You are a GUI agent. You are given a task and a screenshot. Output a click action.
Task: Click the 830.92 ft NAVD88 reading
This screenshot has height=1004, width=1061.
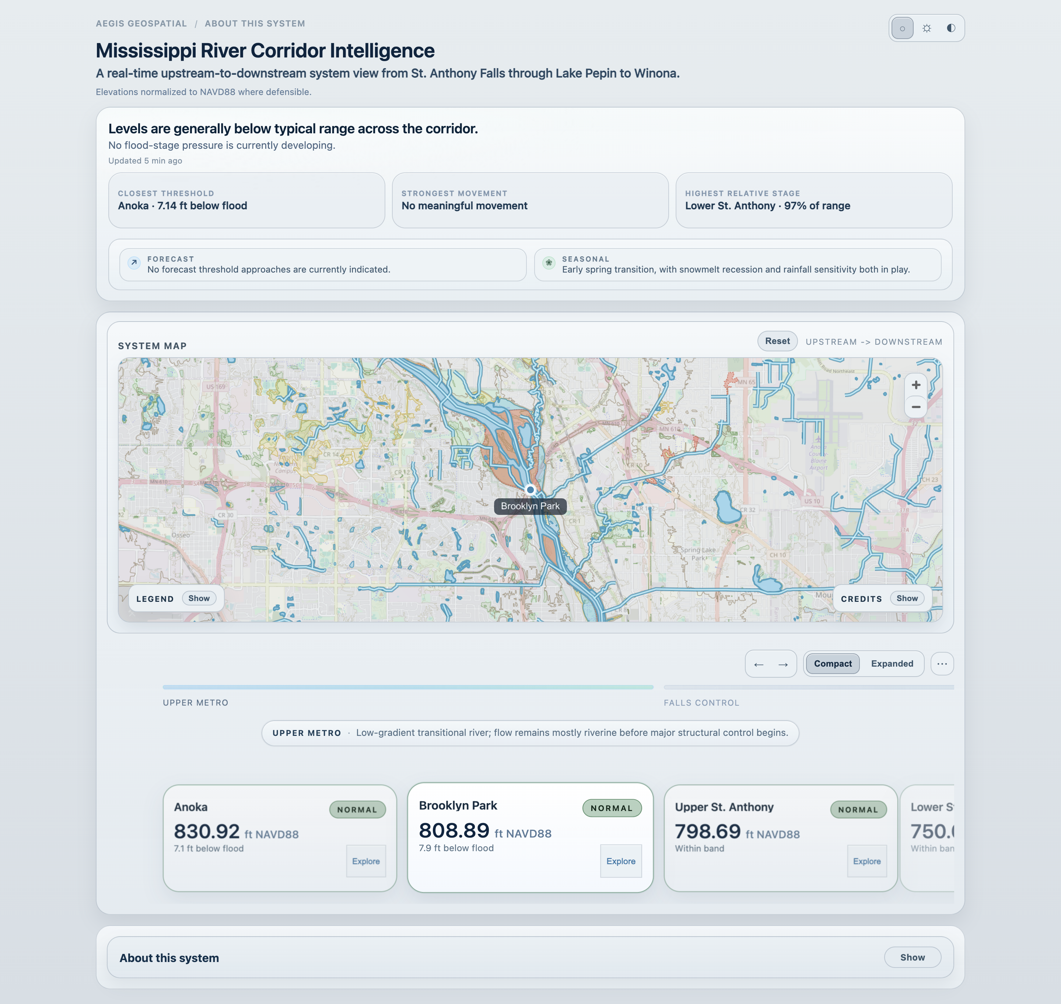click(x=236, y=832)
